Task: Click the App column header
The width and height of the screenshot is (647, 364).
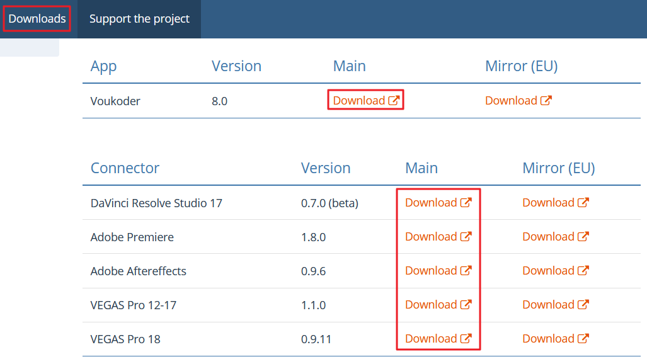Action: [103, 66]
